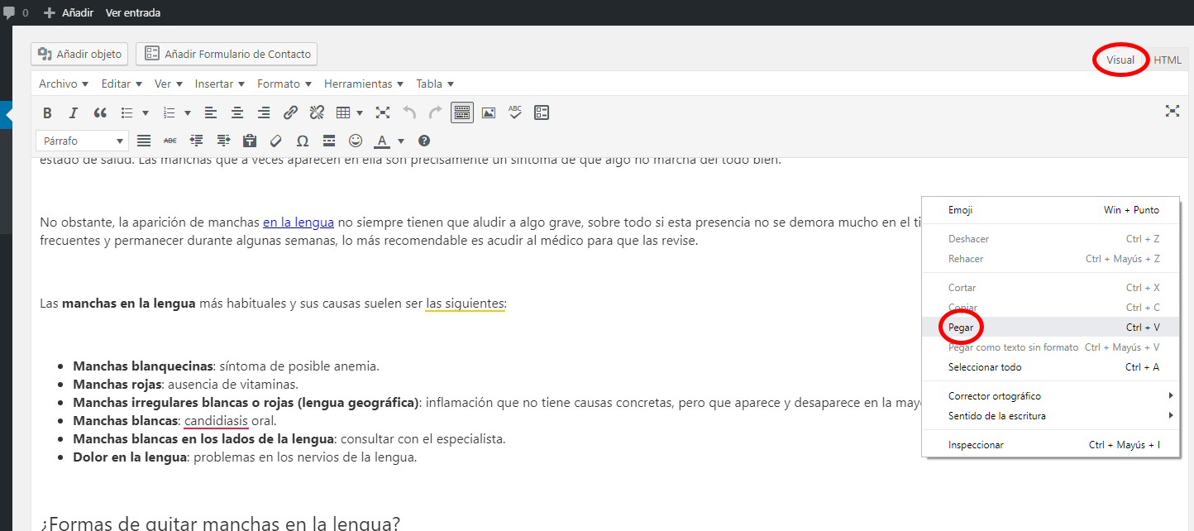
Task: Open the 'en la lengua' hyperlink
Action: pos(298,222)
